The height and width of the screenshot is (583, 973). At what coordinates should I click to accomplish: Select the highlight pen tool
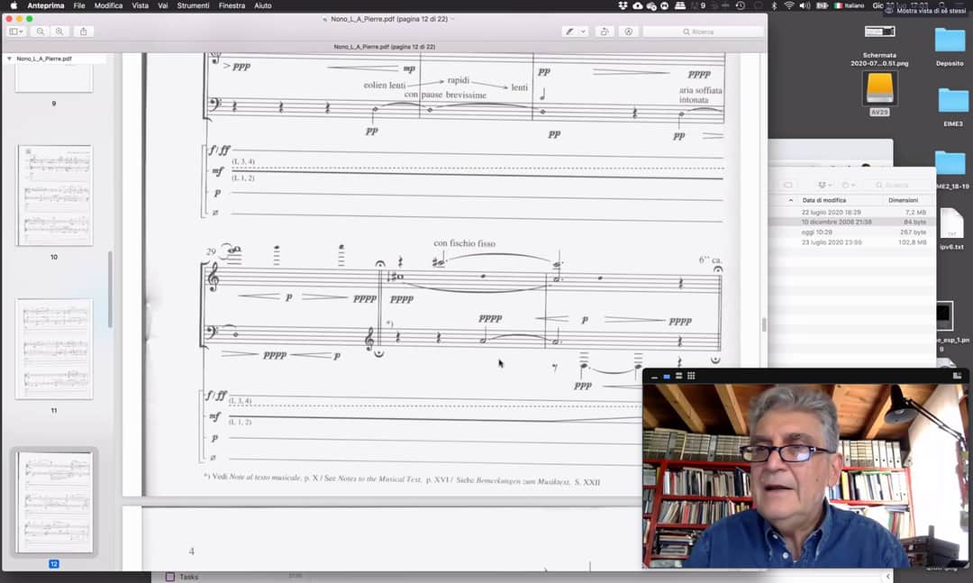[569, 31]
